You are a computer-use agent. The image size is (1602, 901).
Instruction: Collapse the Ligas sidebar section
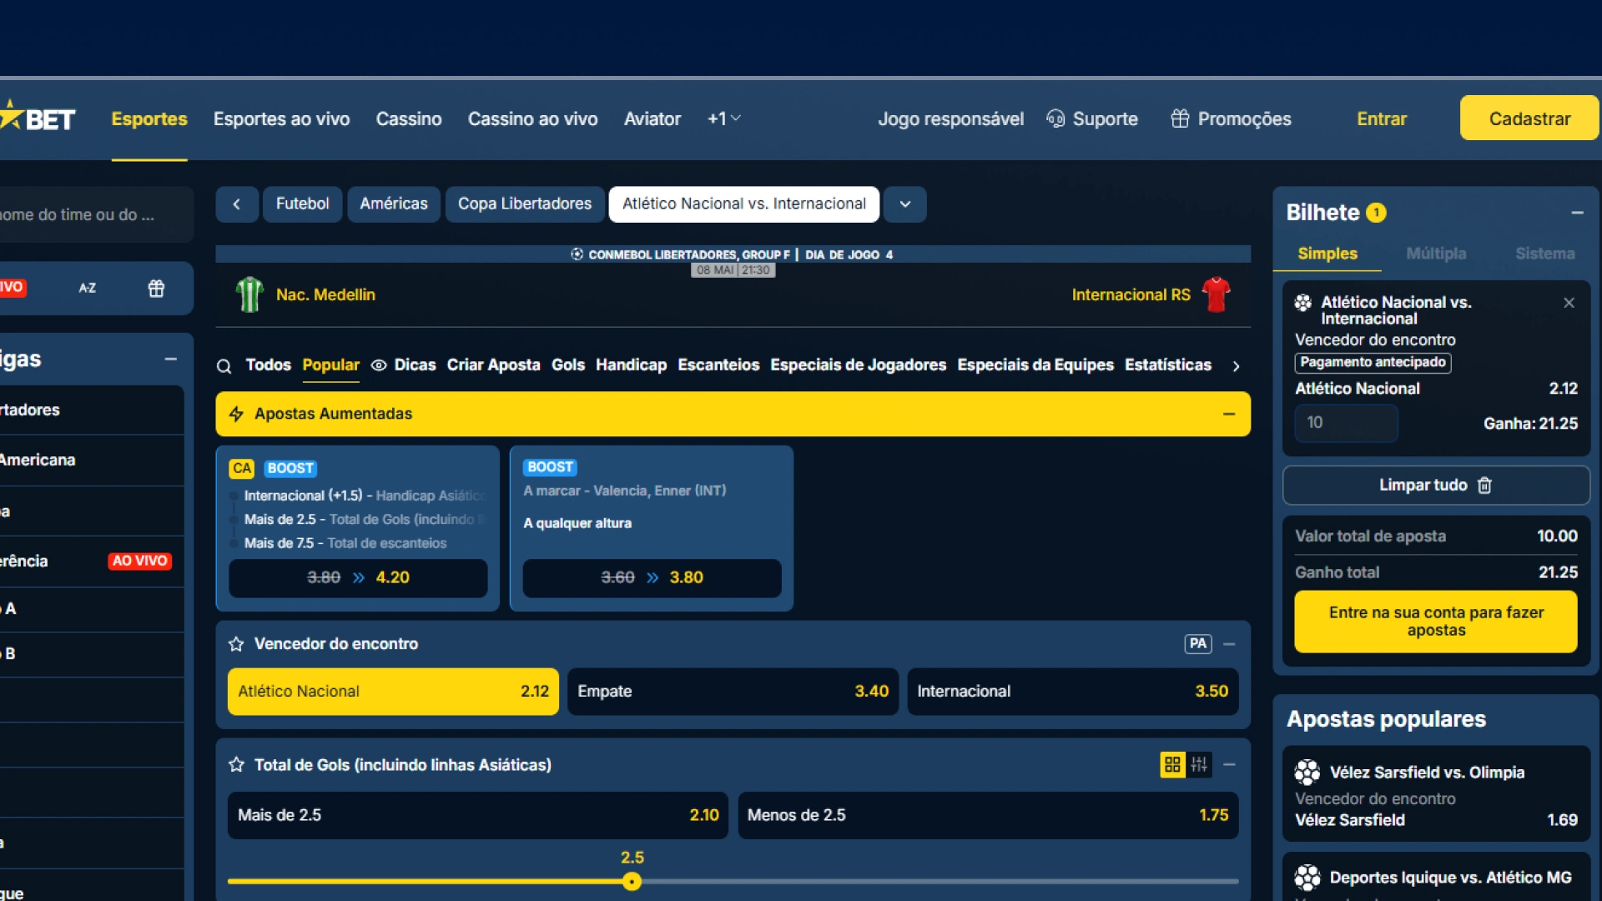click(171, 359)
